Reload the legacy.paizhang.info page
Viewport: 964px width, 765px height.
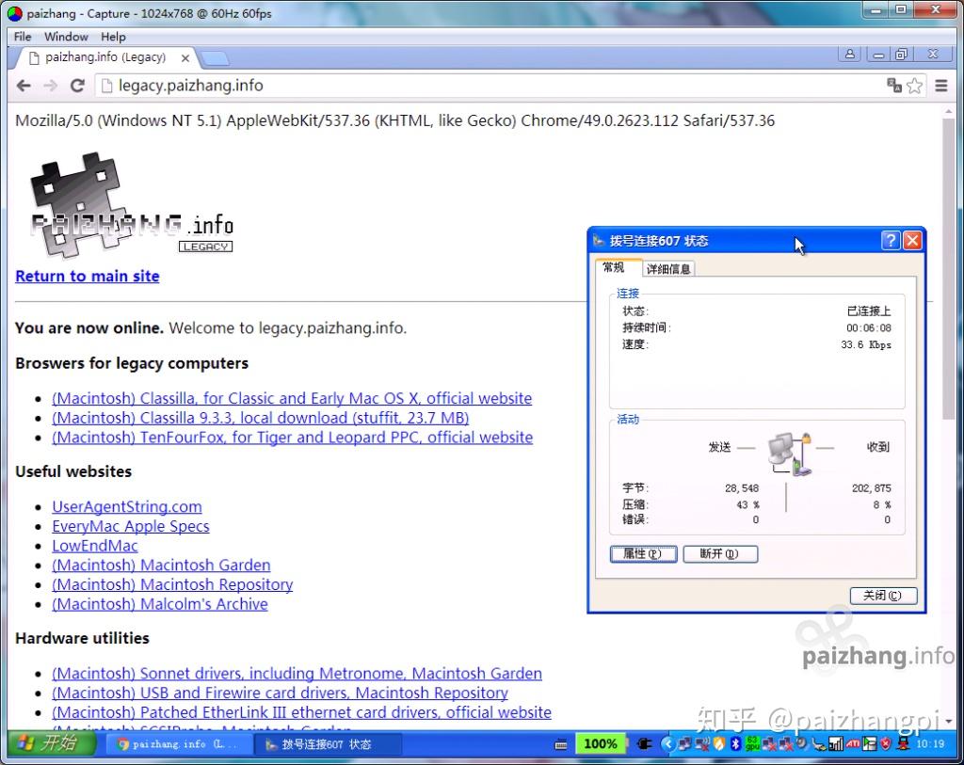coord(77,86)
